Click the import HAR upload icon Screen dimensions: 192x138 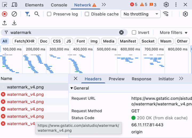pyautogui.click(x=5, y=23)
